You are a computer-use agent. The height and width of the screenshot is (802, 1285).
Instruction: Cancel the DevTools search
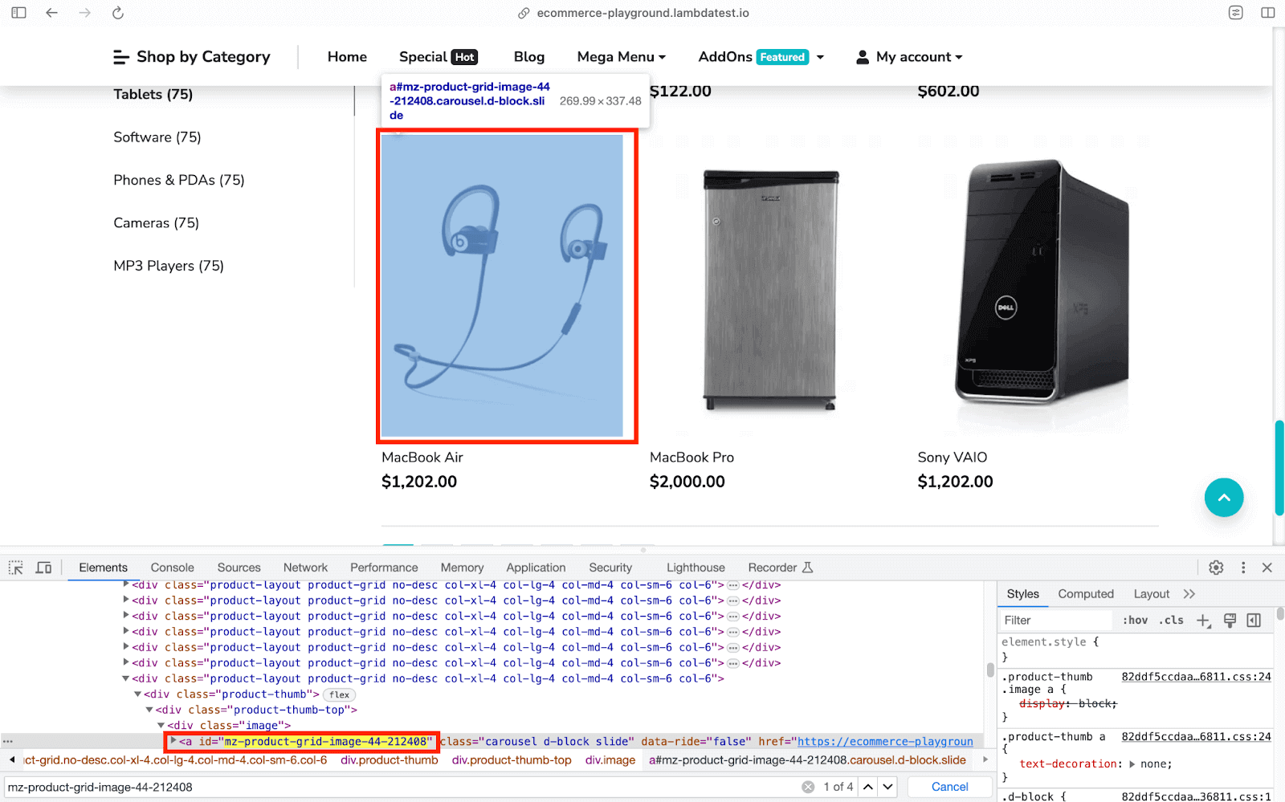[949, 787]
